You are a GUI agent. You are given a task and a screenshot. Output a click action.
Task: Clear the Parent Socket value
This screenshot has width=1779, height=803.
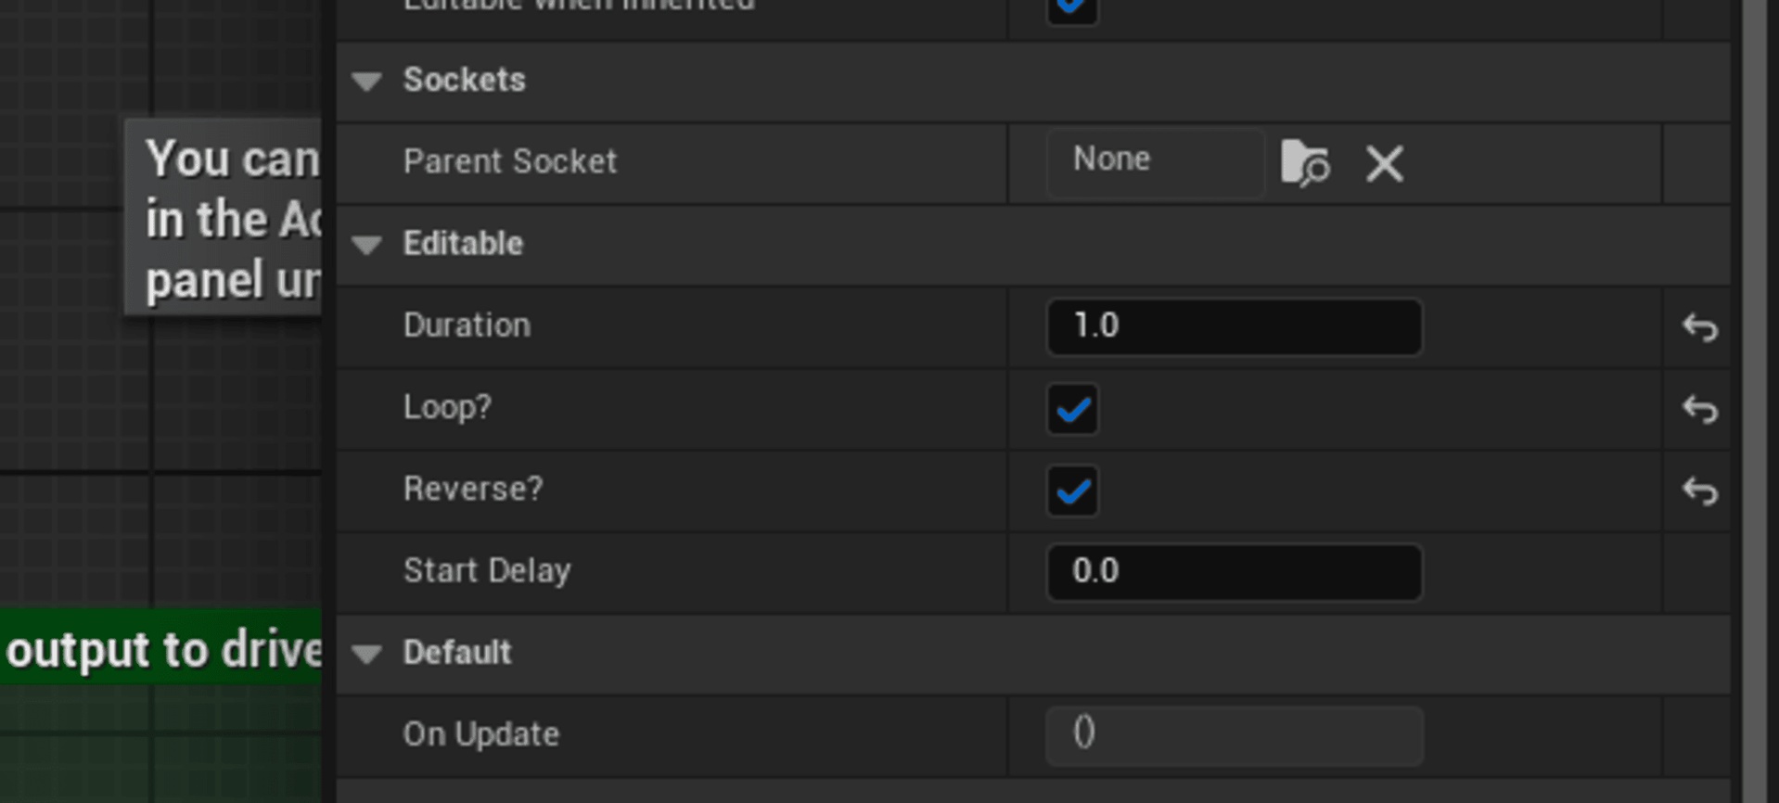click(x=1384, y=164)
